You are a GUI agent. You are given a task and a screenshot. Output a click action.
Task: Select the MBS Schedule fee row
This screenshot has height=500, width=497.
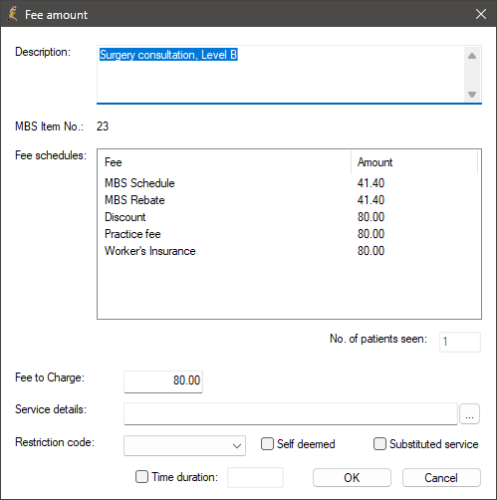(x=288, y=183)
